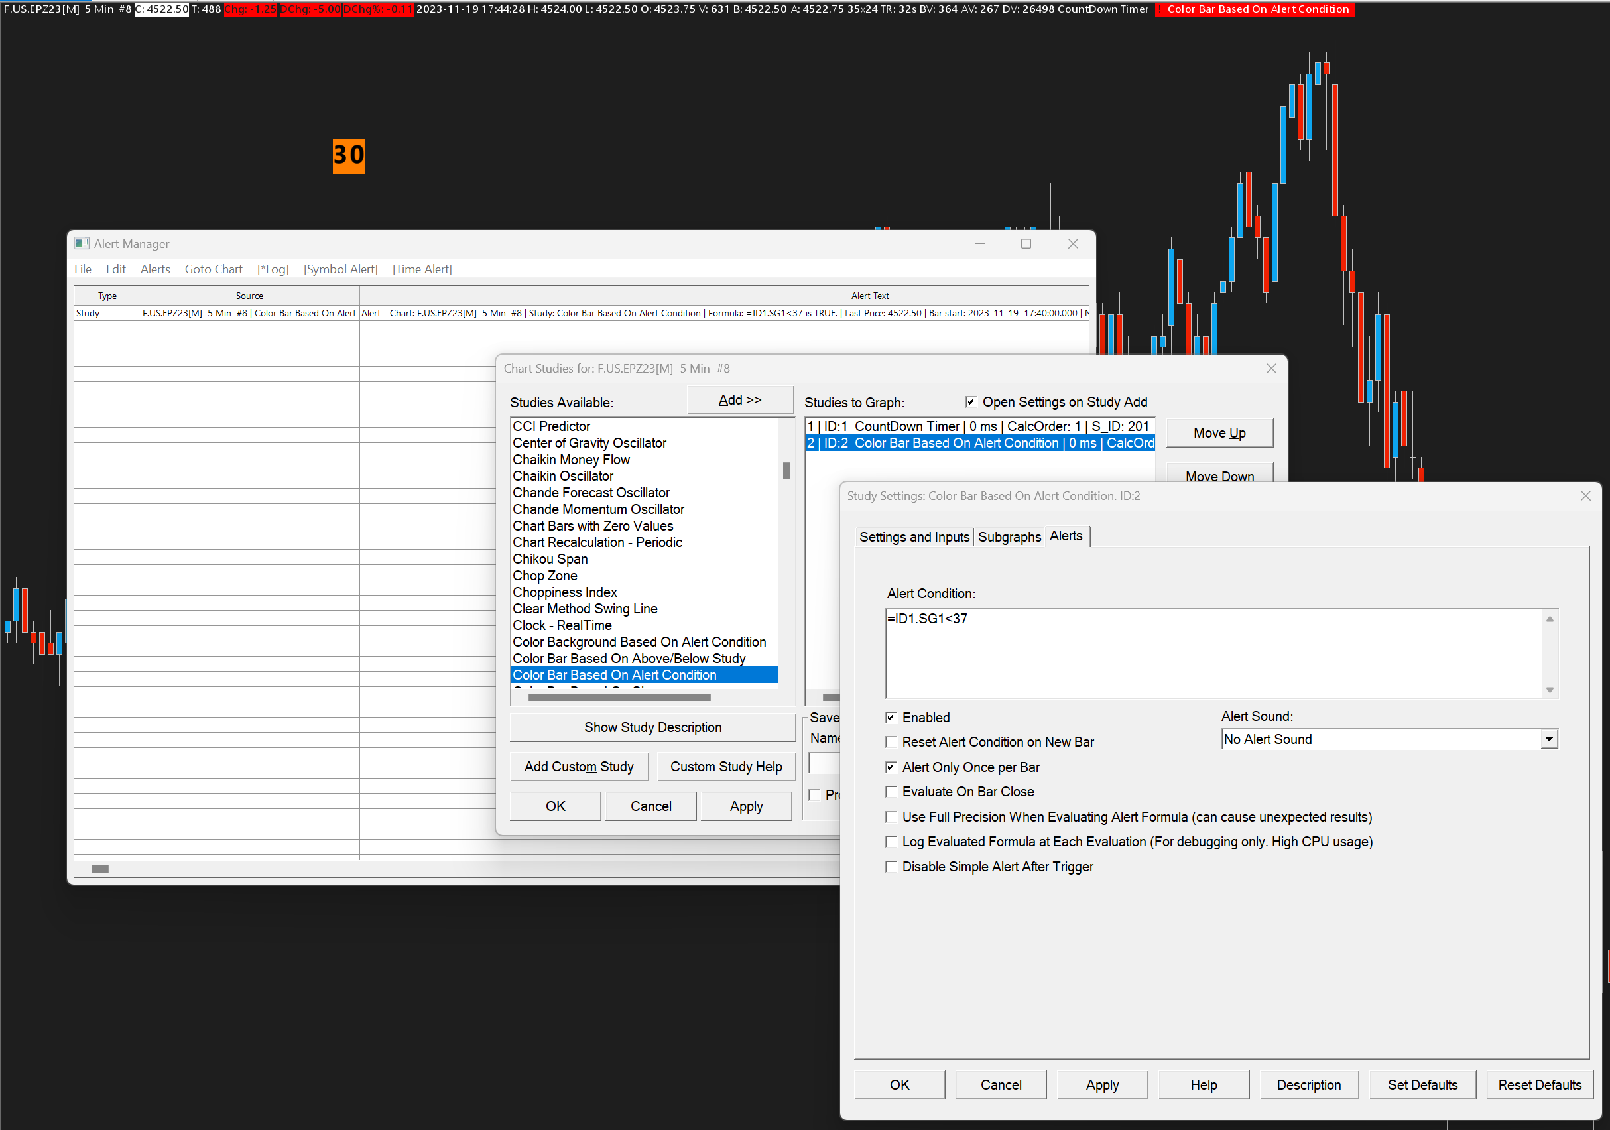
Task: Close the Chart Studies window
Action: coord(1270,368)
